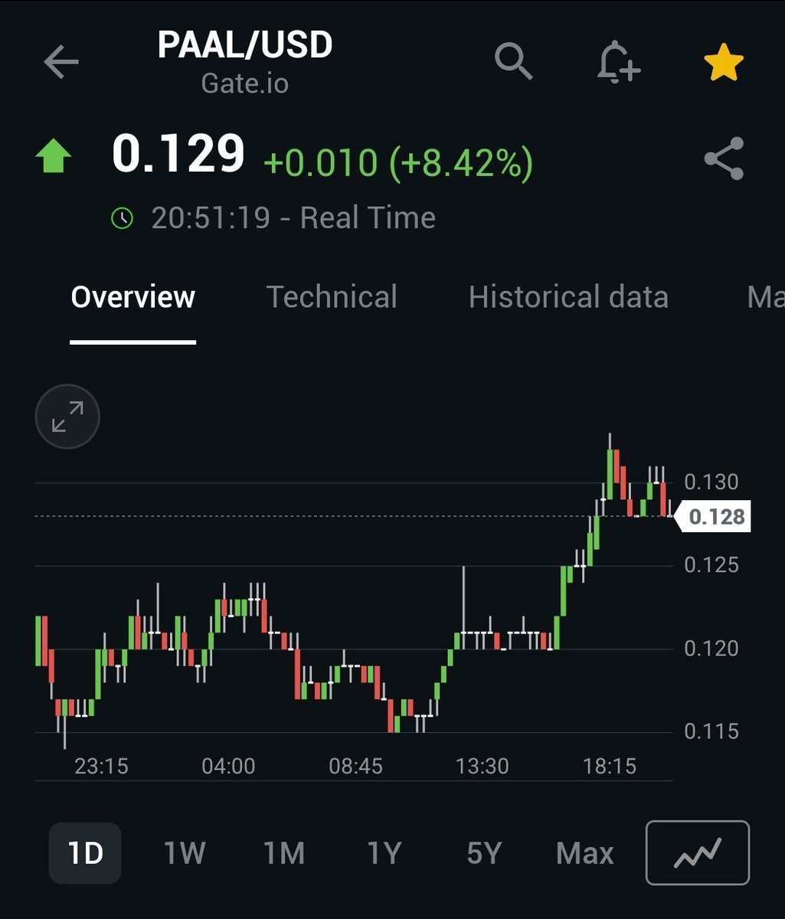
Task: Select the 1Y time range
Action: pyautogui.click(x=384, y=853)
